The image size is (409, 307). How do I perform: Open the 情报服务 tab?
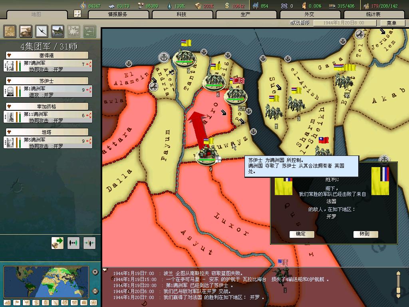[x=118, y=14]
